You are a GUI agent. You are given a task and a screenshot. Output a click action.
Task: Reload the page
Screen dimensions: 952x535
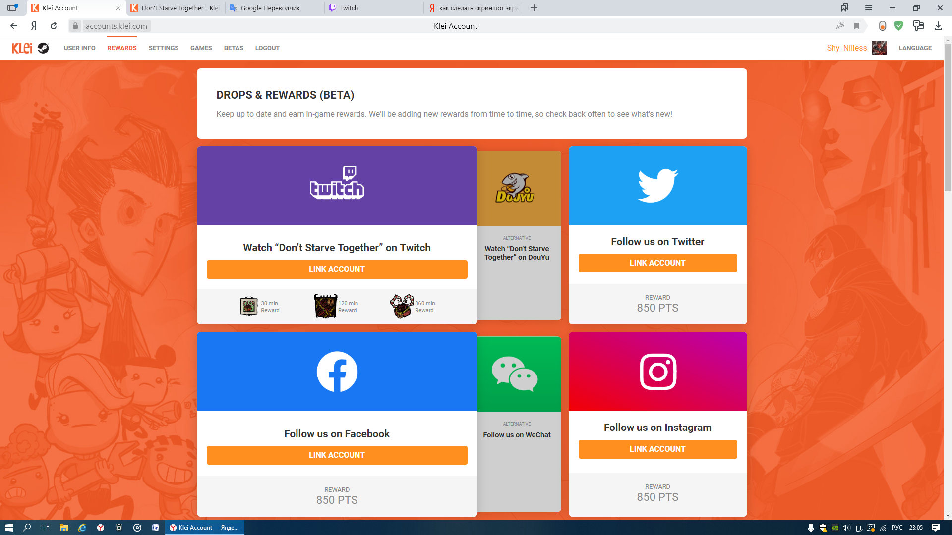pyautogui.click(x=54, y=26)
